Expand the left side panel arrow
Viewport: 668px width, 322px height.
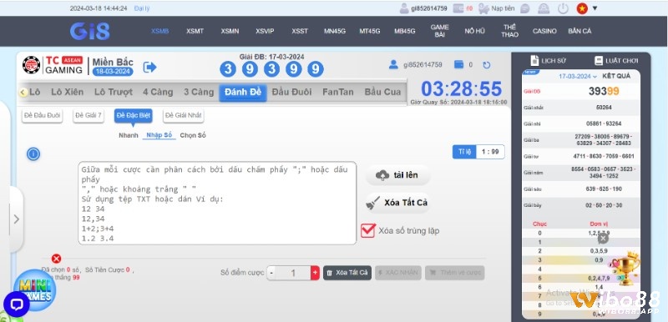point(16,219)
